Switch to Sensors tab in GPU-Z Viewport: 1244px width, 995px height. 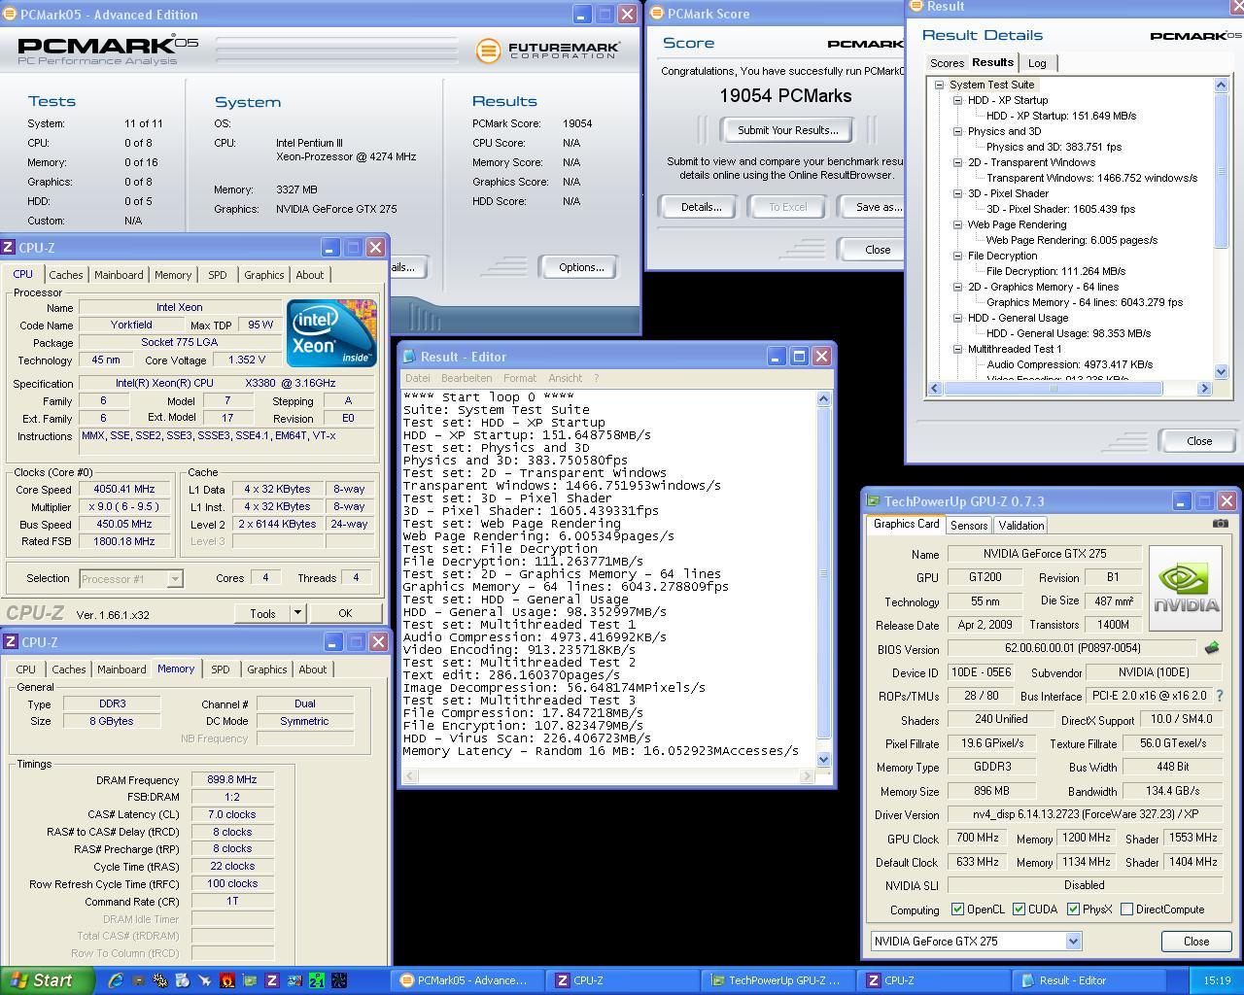click(x=969, y=526)
